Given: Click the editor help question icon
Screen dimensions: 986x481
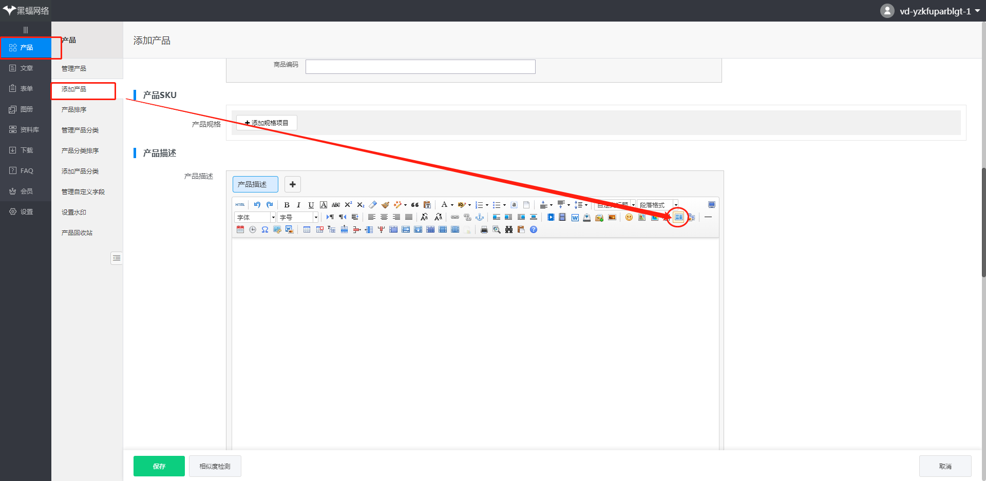Looking at the screenshot, I should (534, 229).
